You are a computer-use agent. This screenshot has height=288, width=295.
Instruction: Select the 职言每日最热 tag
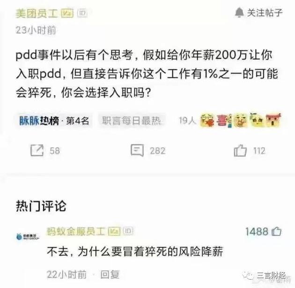[x=131, y=121]
